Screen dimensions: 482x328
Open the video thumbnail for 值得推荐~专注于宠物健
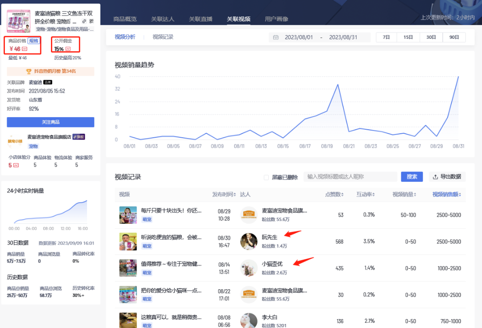point(128,268)
